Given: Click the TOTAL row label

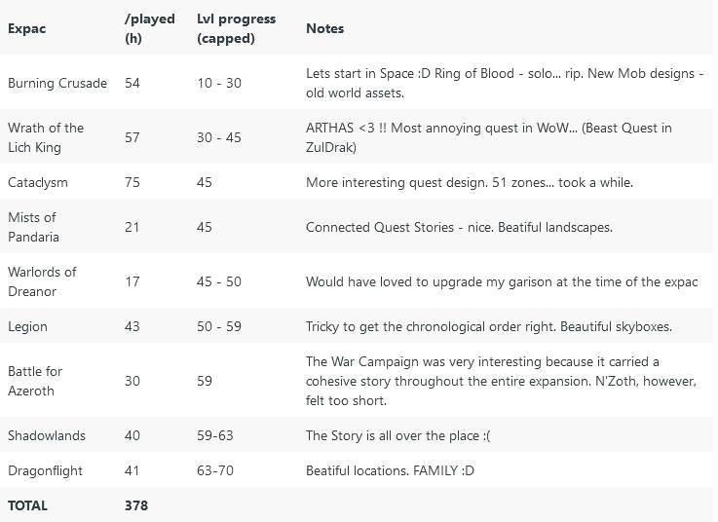Looking at the screenshot, I should 27,505.
